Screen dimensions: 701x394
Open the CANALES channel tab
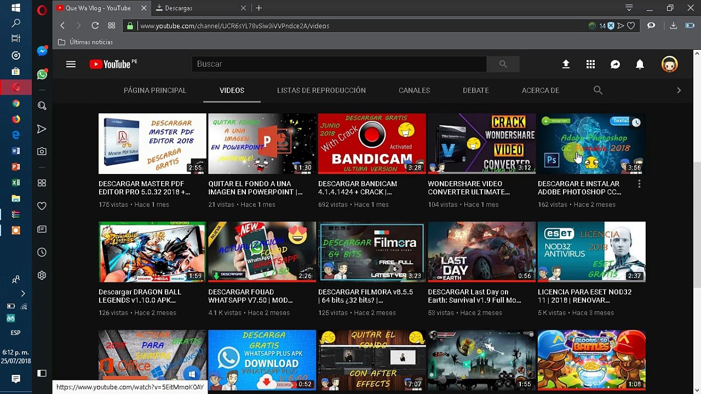point(414,90)
